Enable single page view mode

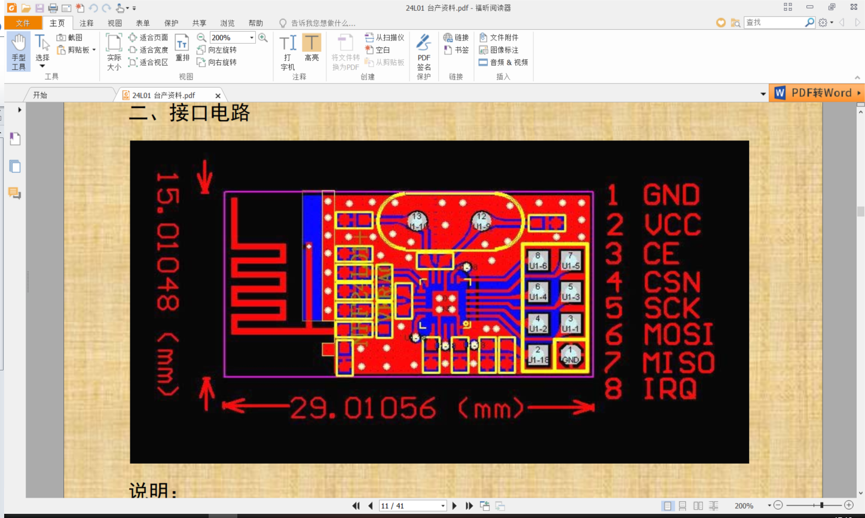(668, 506)
